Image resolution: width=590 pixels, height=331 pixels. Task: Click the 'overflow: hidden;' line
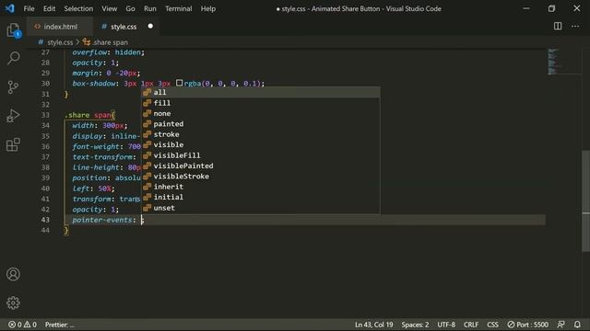(x=109, y=52)
